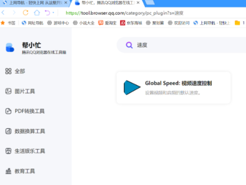Select the PDF转换工具 category
This screenshot has width=246, height=185.
click(x=25, y=111)
